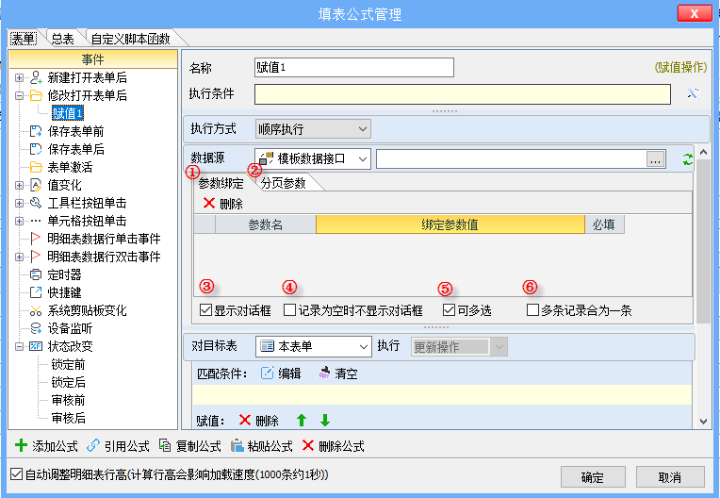Click the data source path field
This screenshot has width=720, height=498.
coord(511,159)
